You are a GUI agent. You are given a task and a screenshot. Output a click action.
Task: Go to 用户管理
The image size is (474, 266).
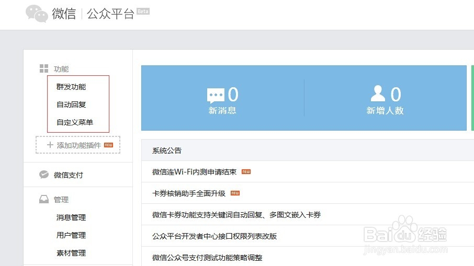click(x=71, y=235)
